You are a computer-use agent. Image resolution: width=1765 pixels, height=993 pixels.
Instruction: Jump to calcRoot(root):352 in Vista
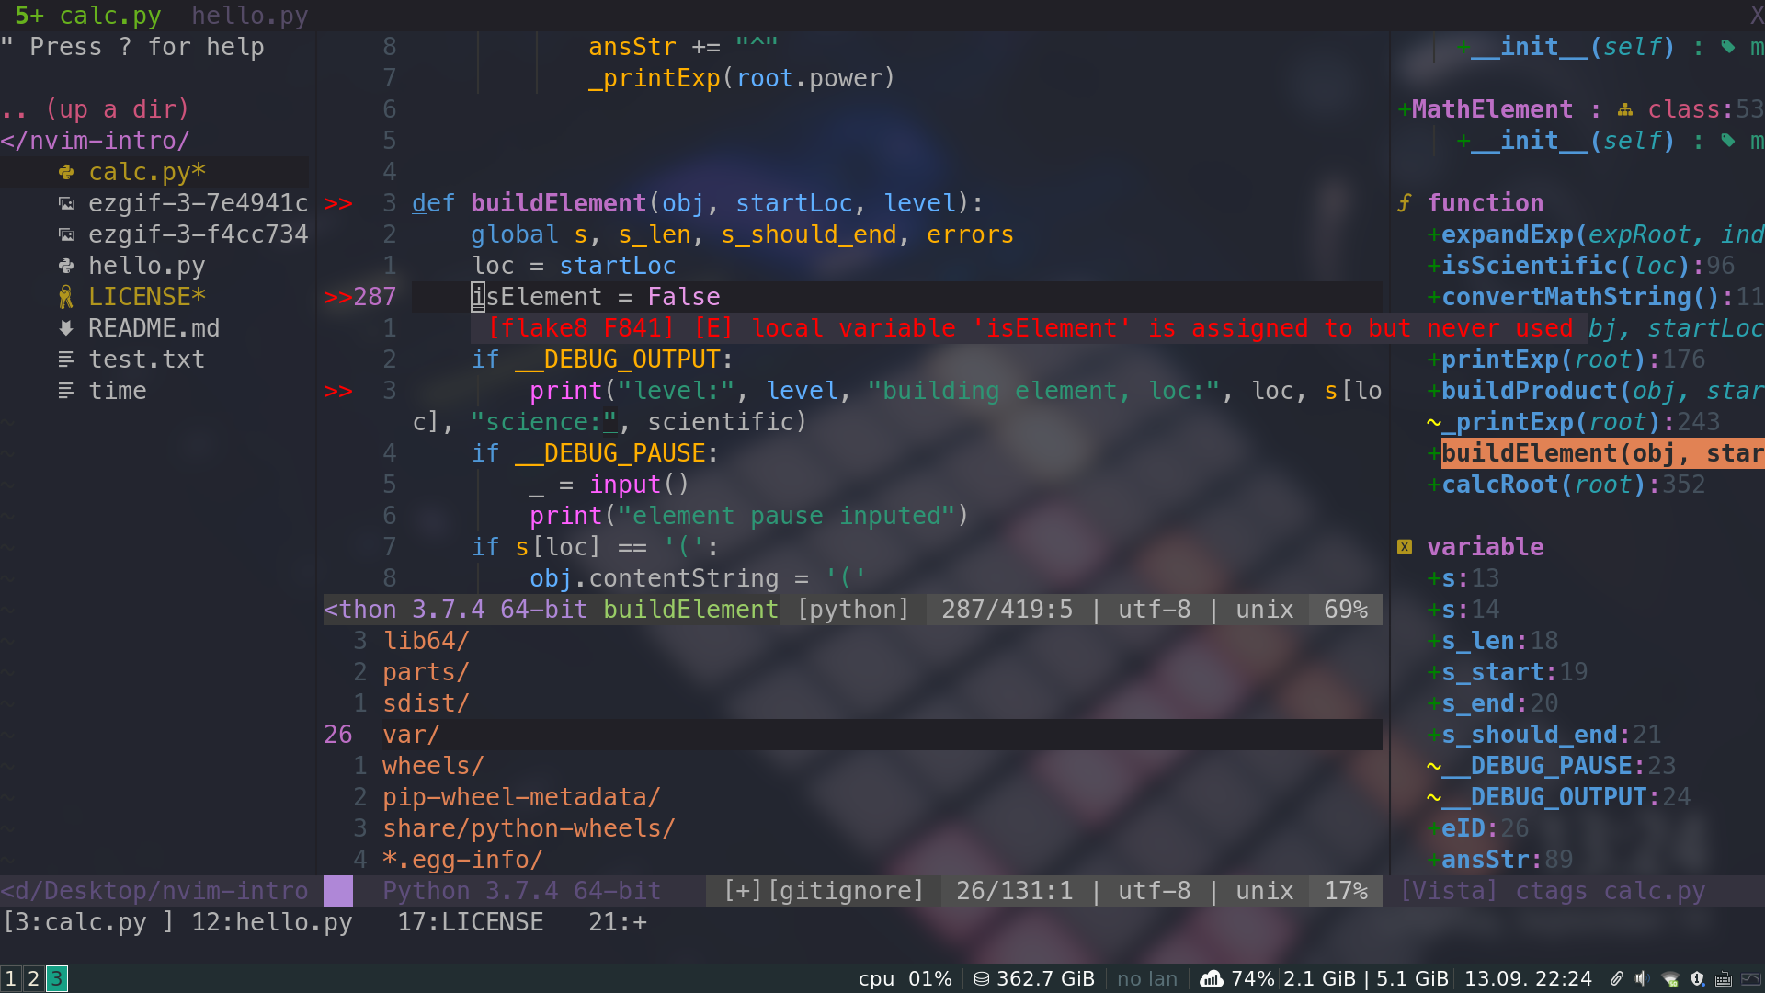[x=1566, y=485]
